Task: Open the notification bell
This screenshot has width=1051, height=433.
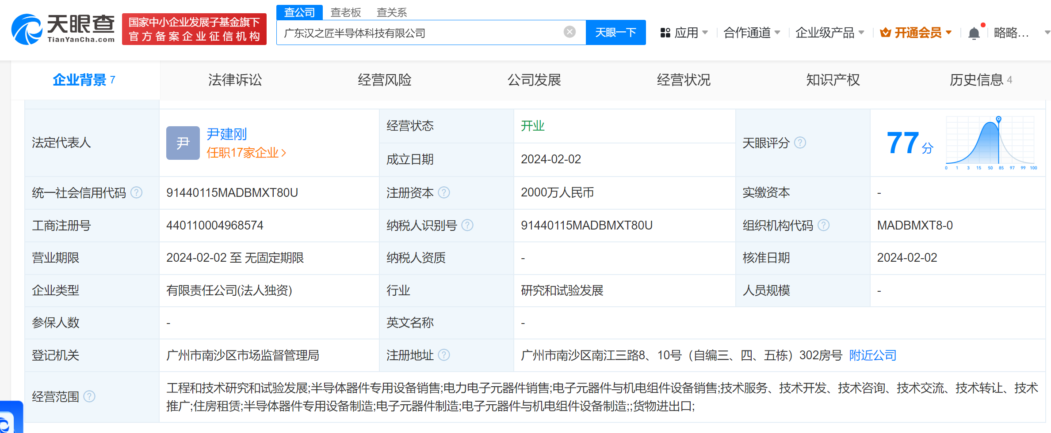Action: tap(974, 33)
